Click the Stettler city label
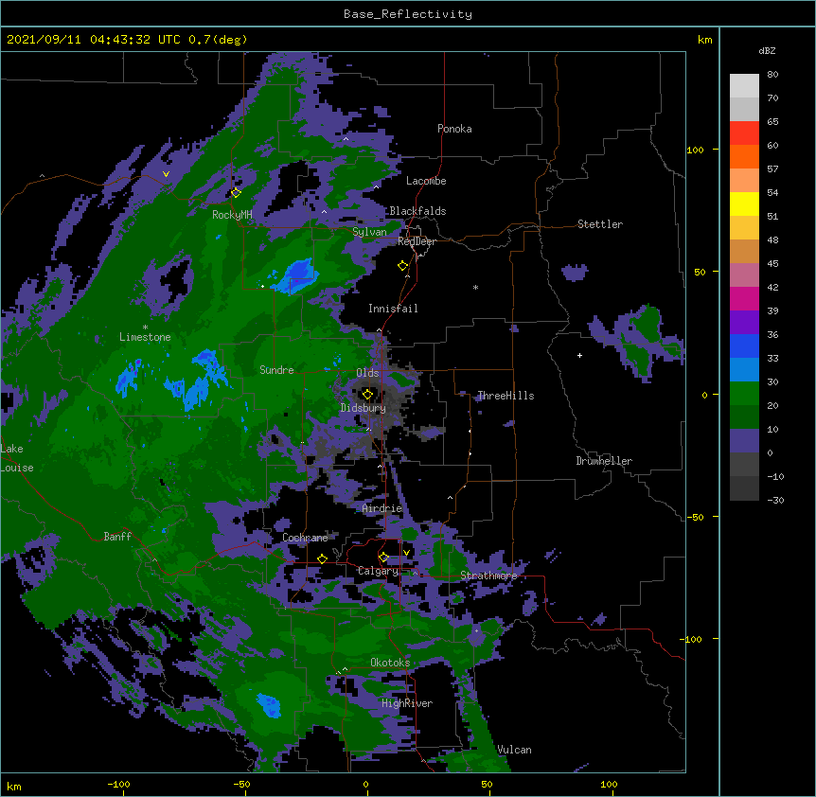 coord(600,224)
